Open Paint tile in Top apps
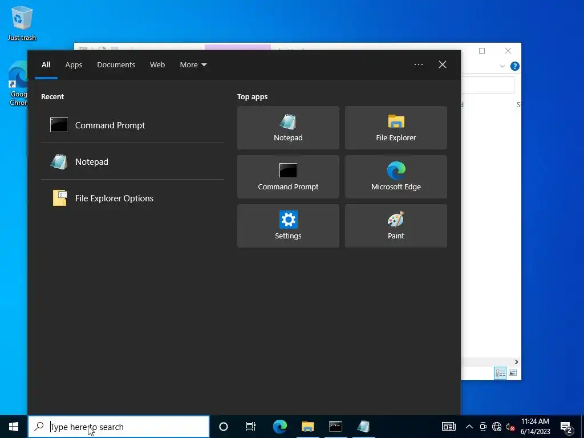This screenshot has height=438, width=584. pyautogui.click(x=396, y=226)
